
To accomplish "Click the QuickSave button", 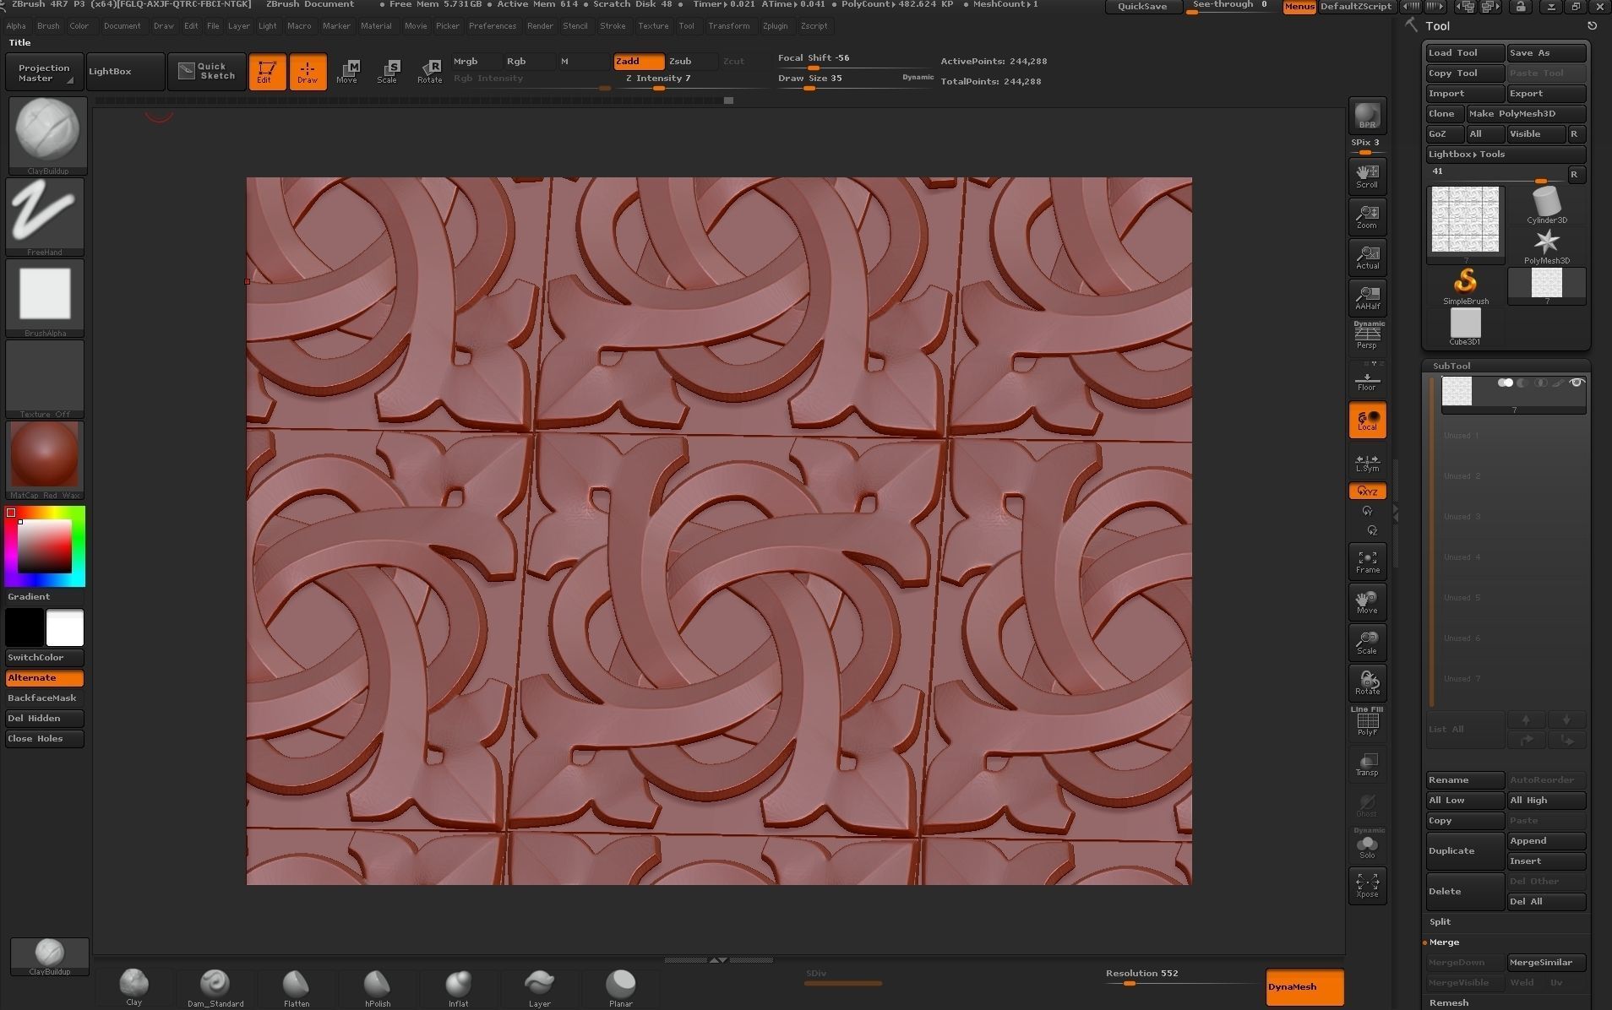I will coord(1142,7).
